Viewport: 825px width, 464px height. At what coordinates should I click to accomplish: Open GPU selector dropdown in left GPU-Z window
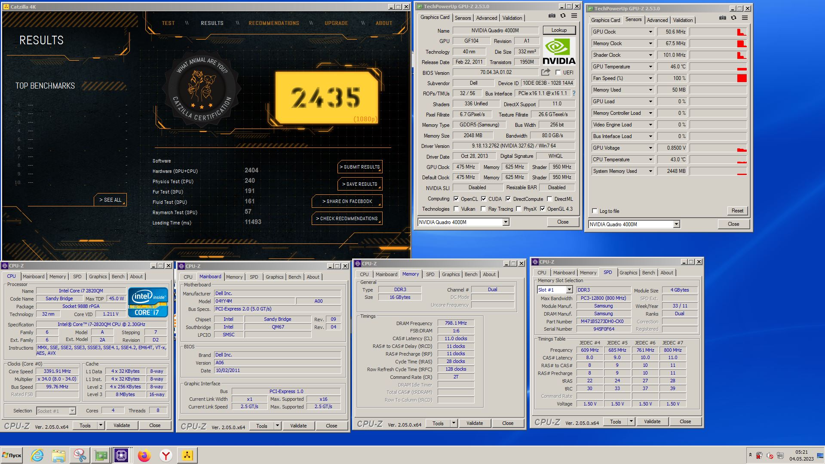506,222
